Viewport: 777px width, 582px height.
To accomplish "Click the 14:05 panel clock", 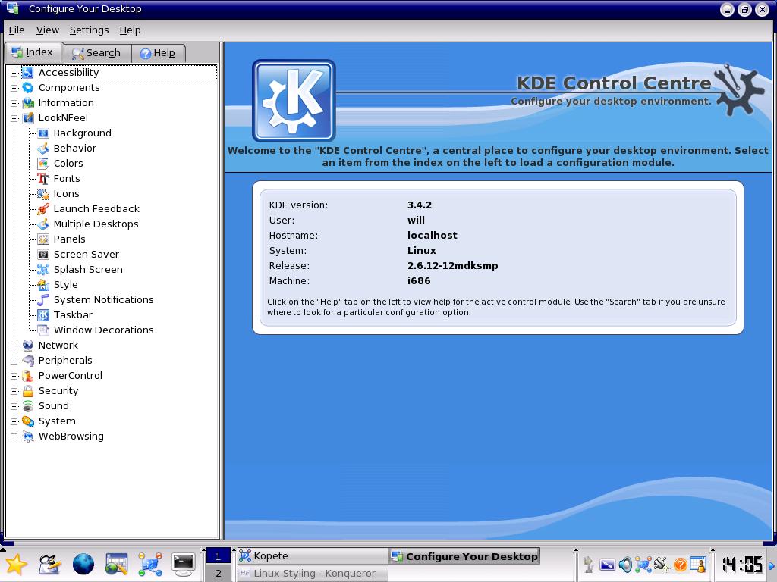I will pyautogui.click(x=742, y=564).
